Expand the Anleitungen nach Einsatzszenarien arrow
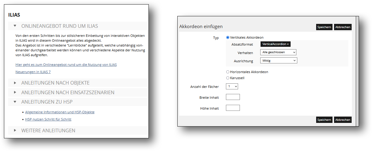The height and width of the screenshot is (151, 372). click(15, 92)
